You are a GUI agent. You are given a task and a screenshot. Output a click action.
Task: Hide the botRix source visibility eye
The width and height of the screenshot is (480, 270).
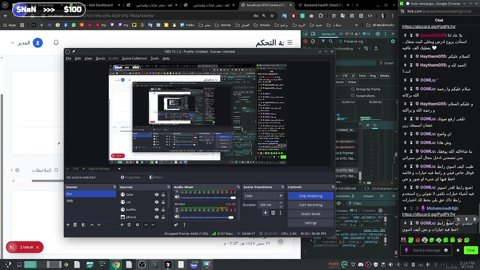click(x=157, y=210)
